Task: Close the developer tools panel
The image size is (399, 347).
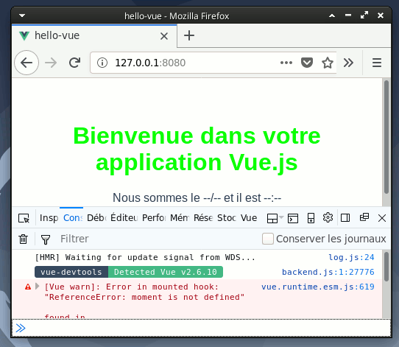Action: click(x=382, y=218)
